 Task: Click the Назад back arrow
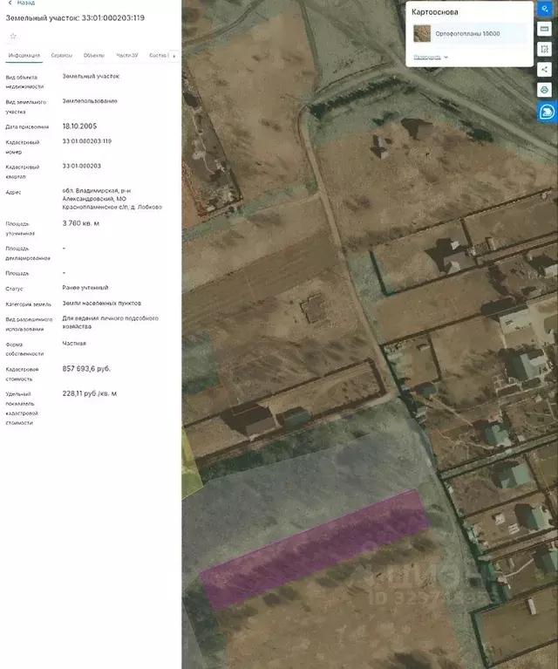click(x=9, y=3)
